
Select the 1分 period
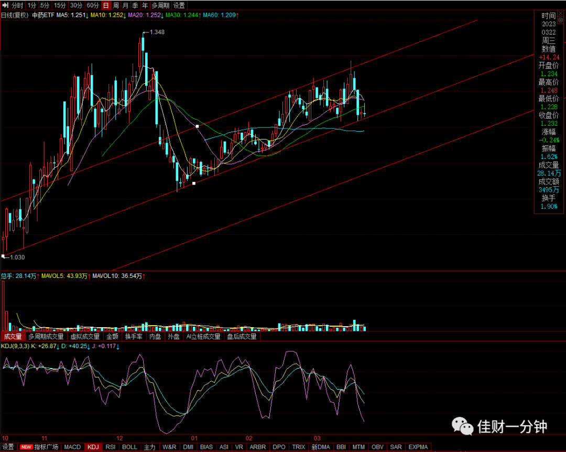pos(32,5)
